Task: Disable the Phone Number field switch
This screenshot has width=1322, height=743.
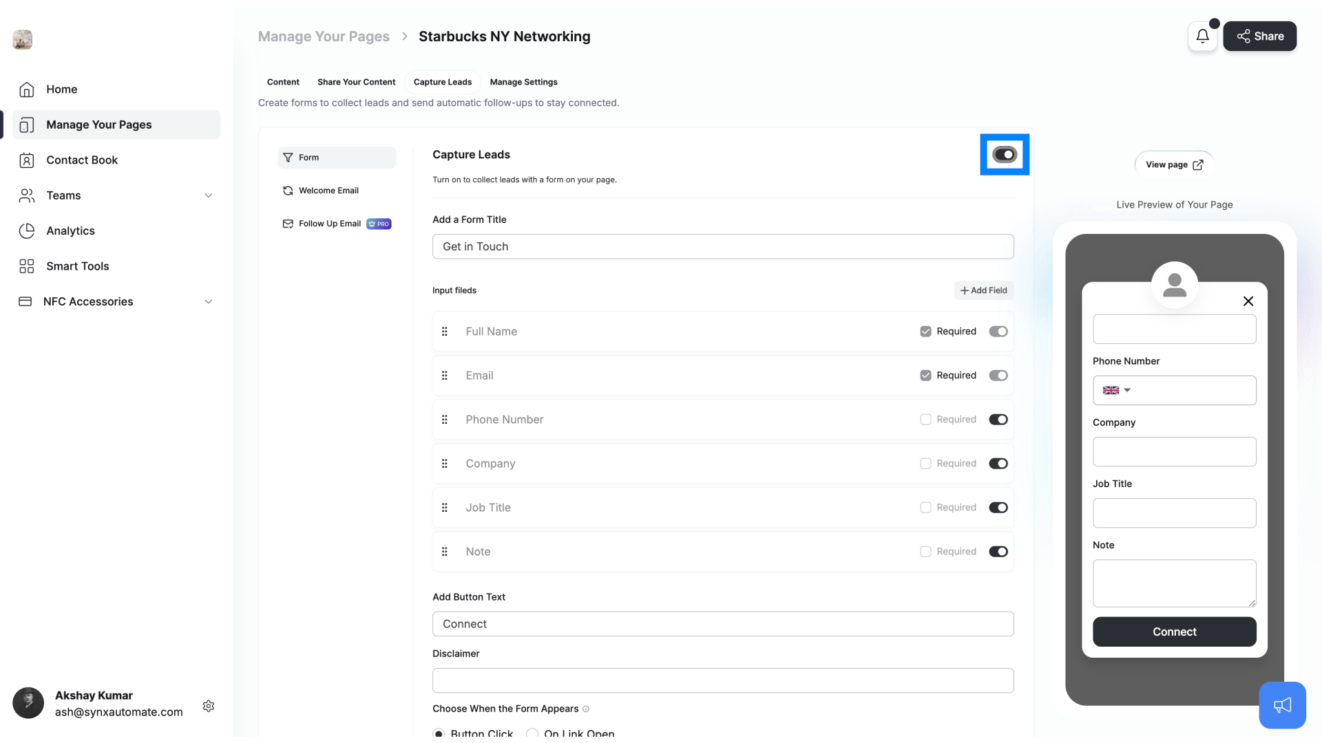Action: click(998, 420)
